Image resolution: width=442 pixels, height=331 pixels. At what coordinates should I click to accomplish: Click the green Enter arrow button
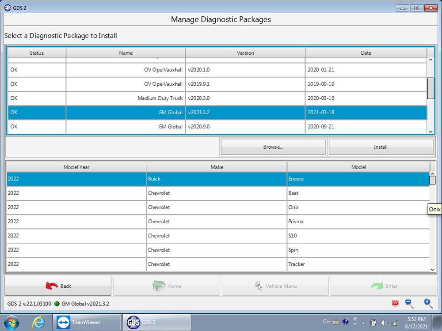tap(384, 286)
